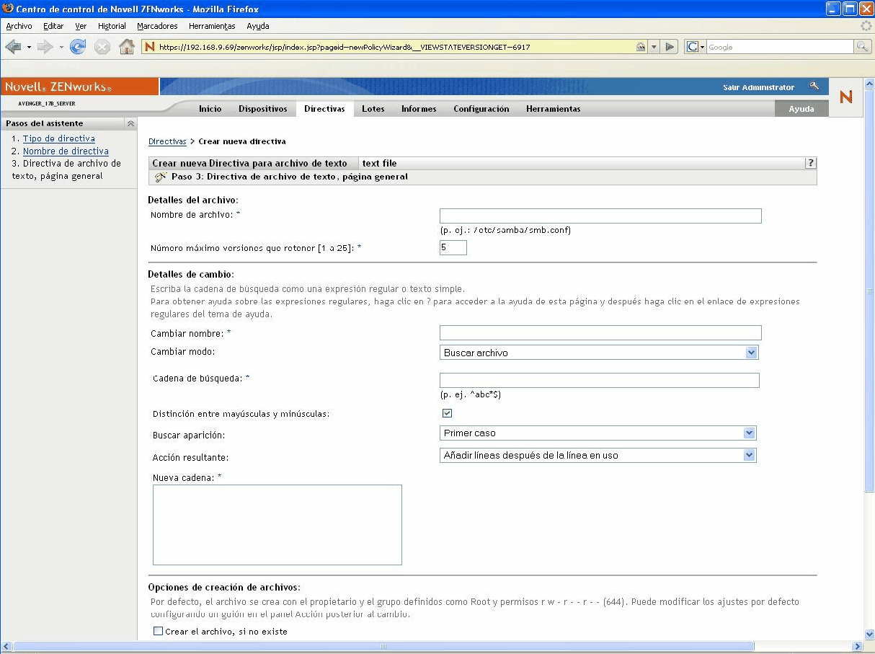
Task: Open page help with the ? icon
Action: 811,163
